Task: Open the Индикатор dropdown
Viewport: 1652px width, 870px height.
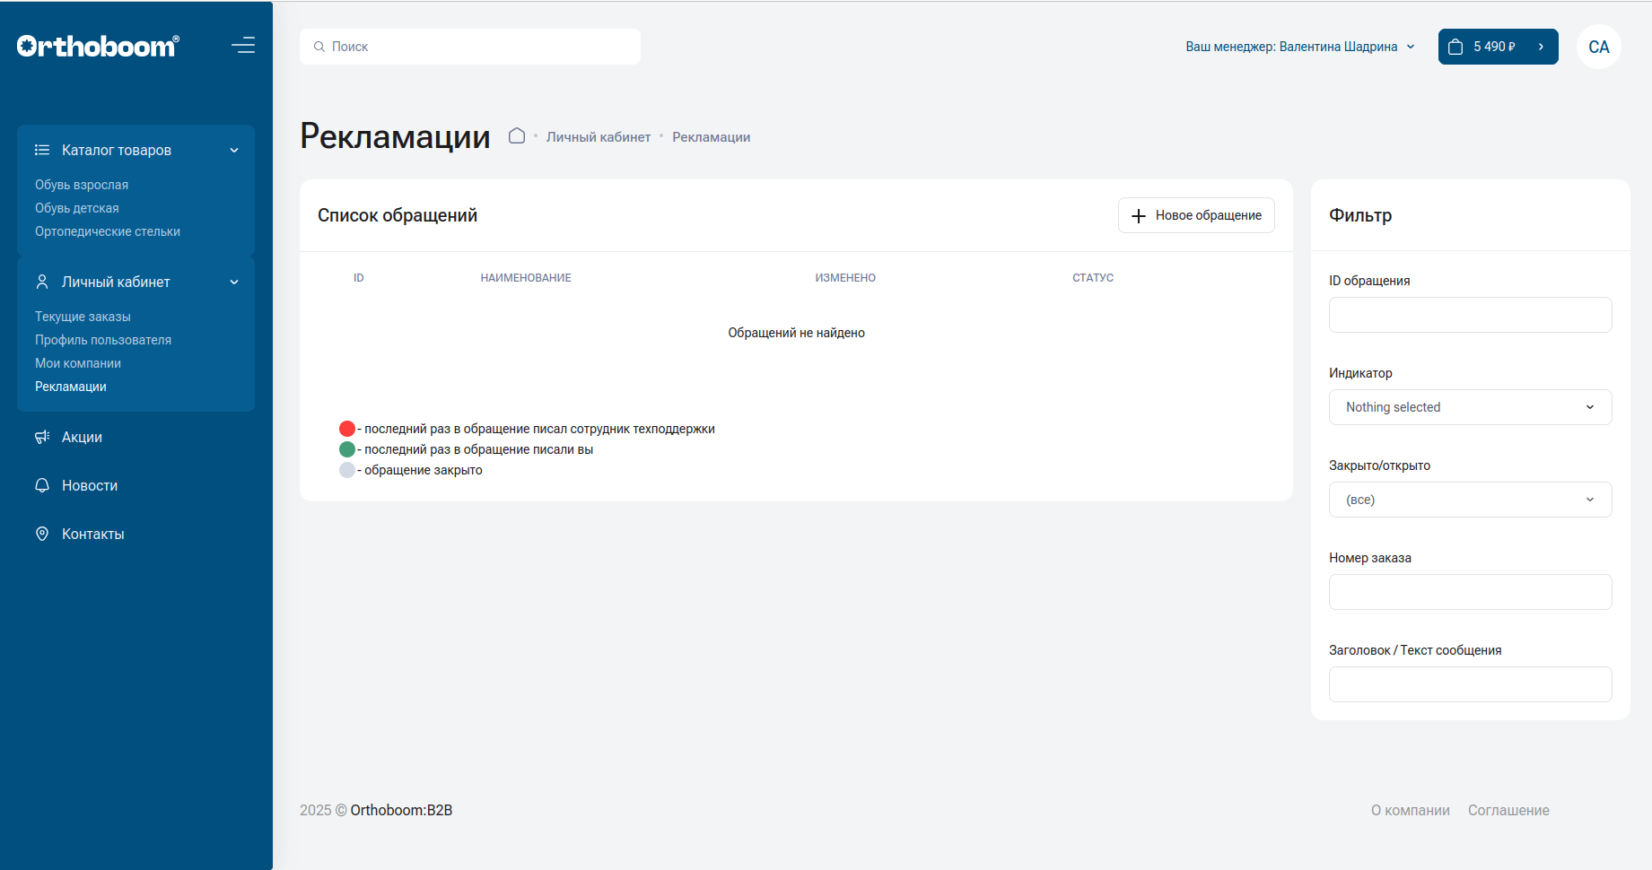Action: click(1470, 407)
